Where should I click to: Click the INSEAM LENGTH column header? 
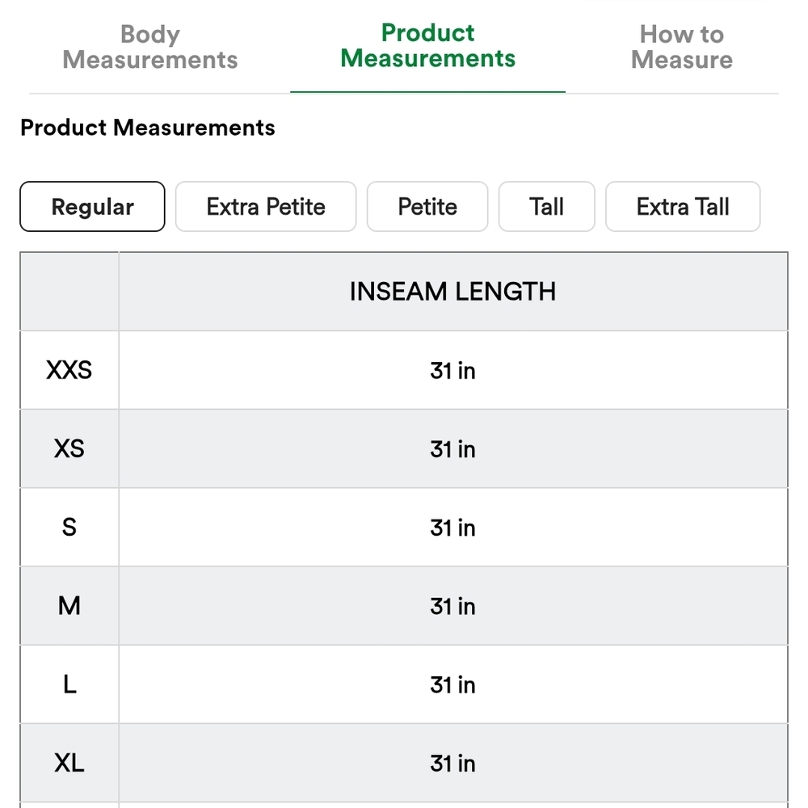pos(452,292)
